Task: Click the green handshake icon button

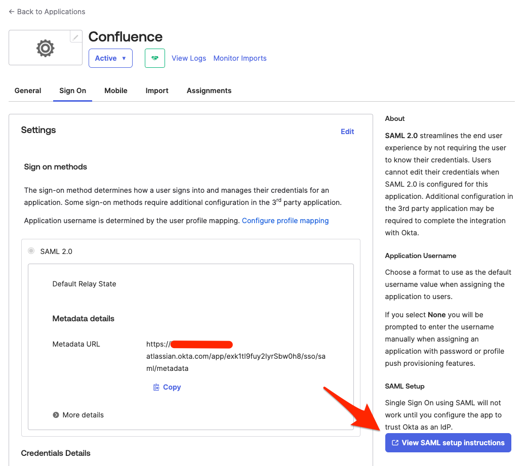Action: [155, 58]
